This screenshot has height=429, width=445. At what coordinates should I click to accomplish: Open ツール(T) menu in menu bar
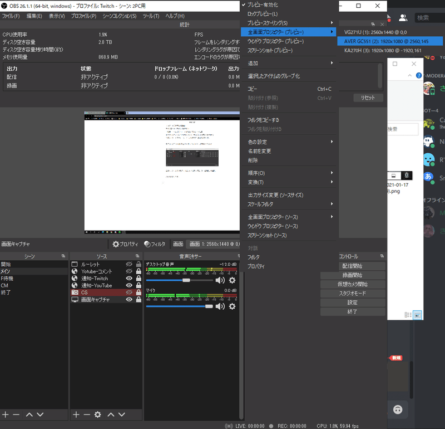click(151, 16)
